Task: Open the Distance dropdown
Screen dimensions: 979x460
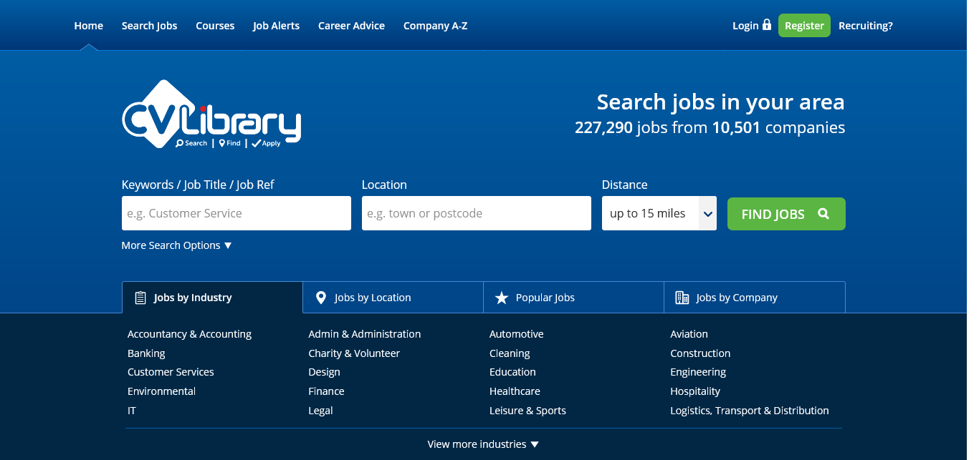Action: pyautogui.click(x=659, y=213)
